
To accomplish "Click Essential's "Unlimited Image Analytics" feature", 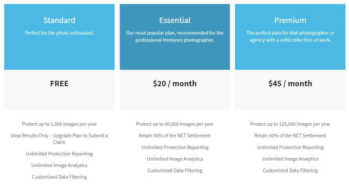I will pyautogui.click(x=175, y=159).
